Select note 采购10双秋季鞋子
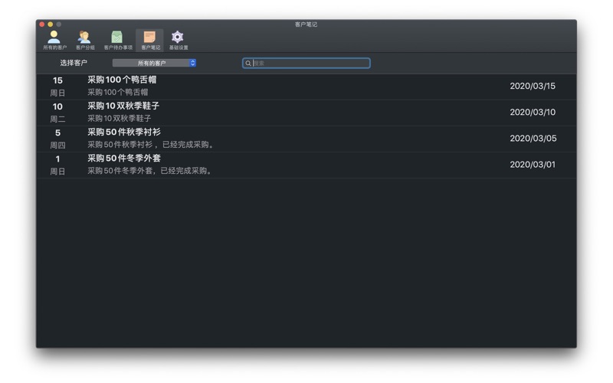 click(306, 113)
